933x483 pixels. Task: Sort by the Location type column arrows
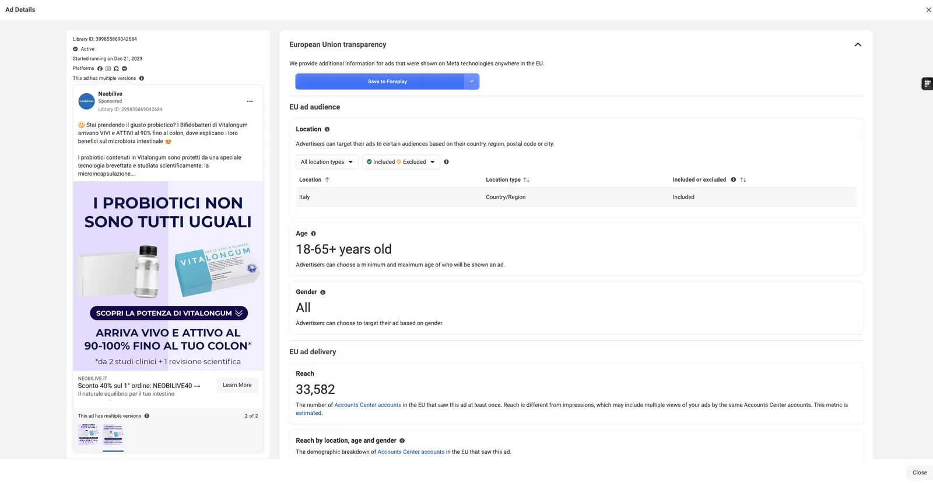527,180
